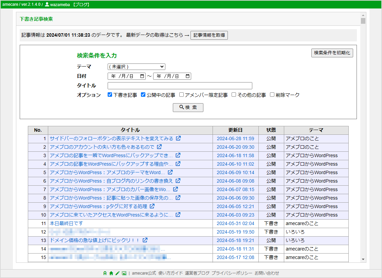The image size is (382, 278).
Task: Open calendar picker on the end date field
Action: click(187, 76)
